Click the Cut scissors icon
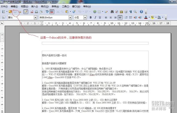Screen dimensions: 177x113 point(58,12)
